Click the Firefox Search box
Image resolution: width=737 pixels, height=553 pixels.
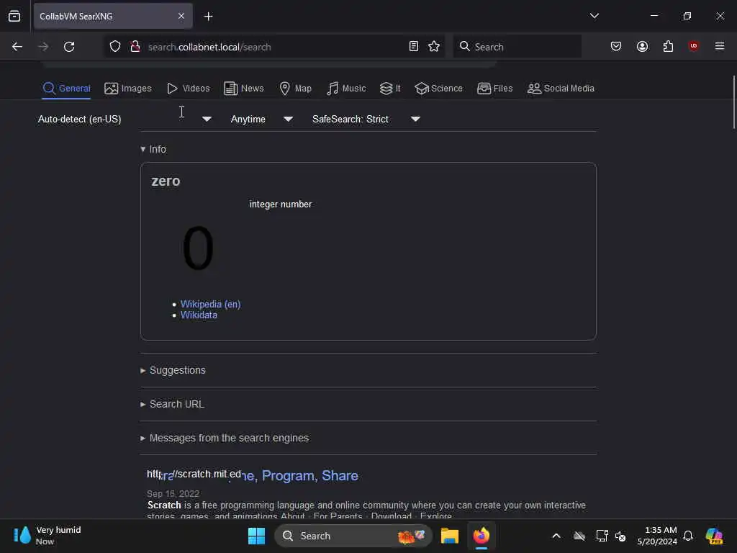(517, 47)
